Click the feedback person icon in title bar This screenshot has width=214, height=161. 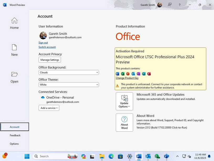coord(170,5)
